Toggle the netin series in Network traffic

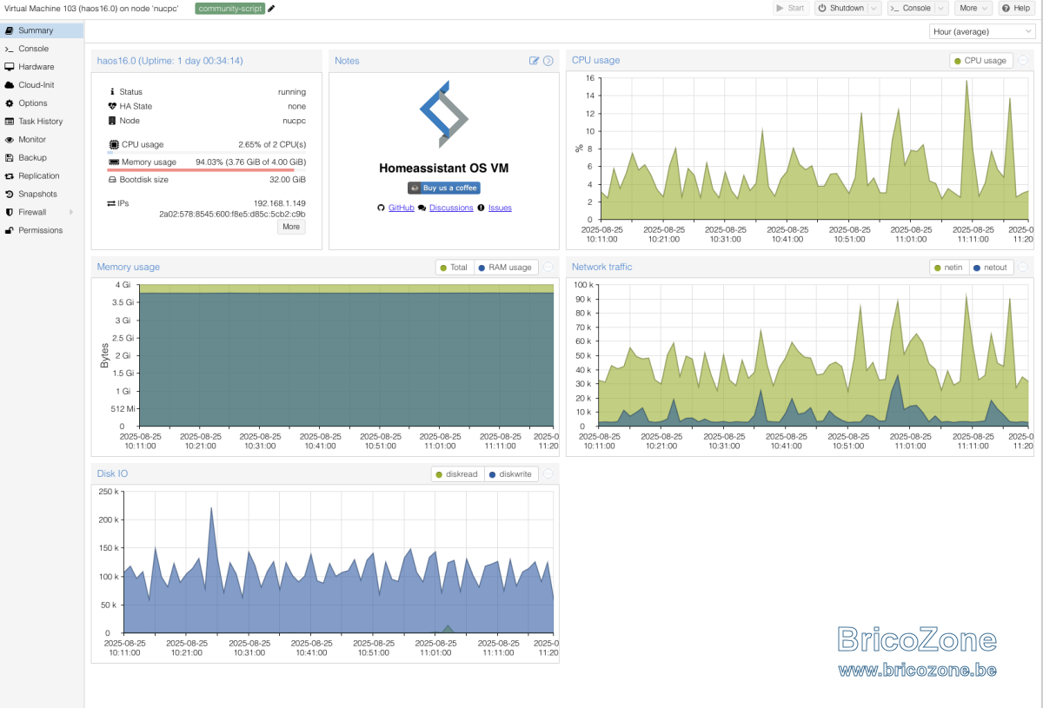pyautogui.click(x=947, y=268)
